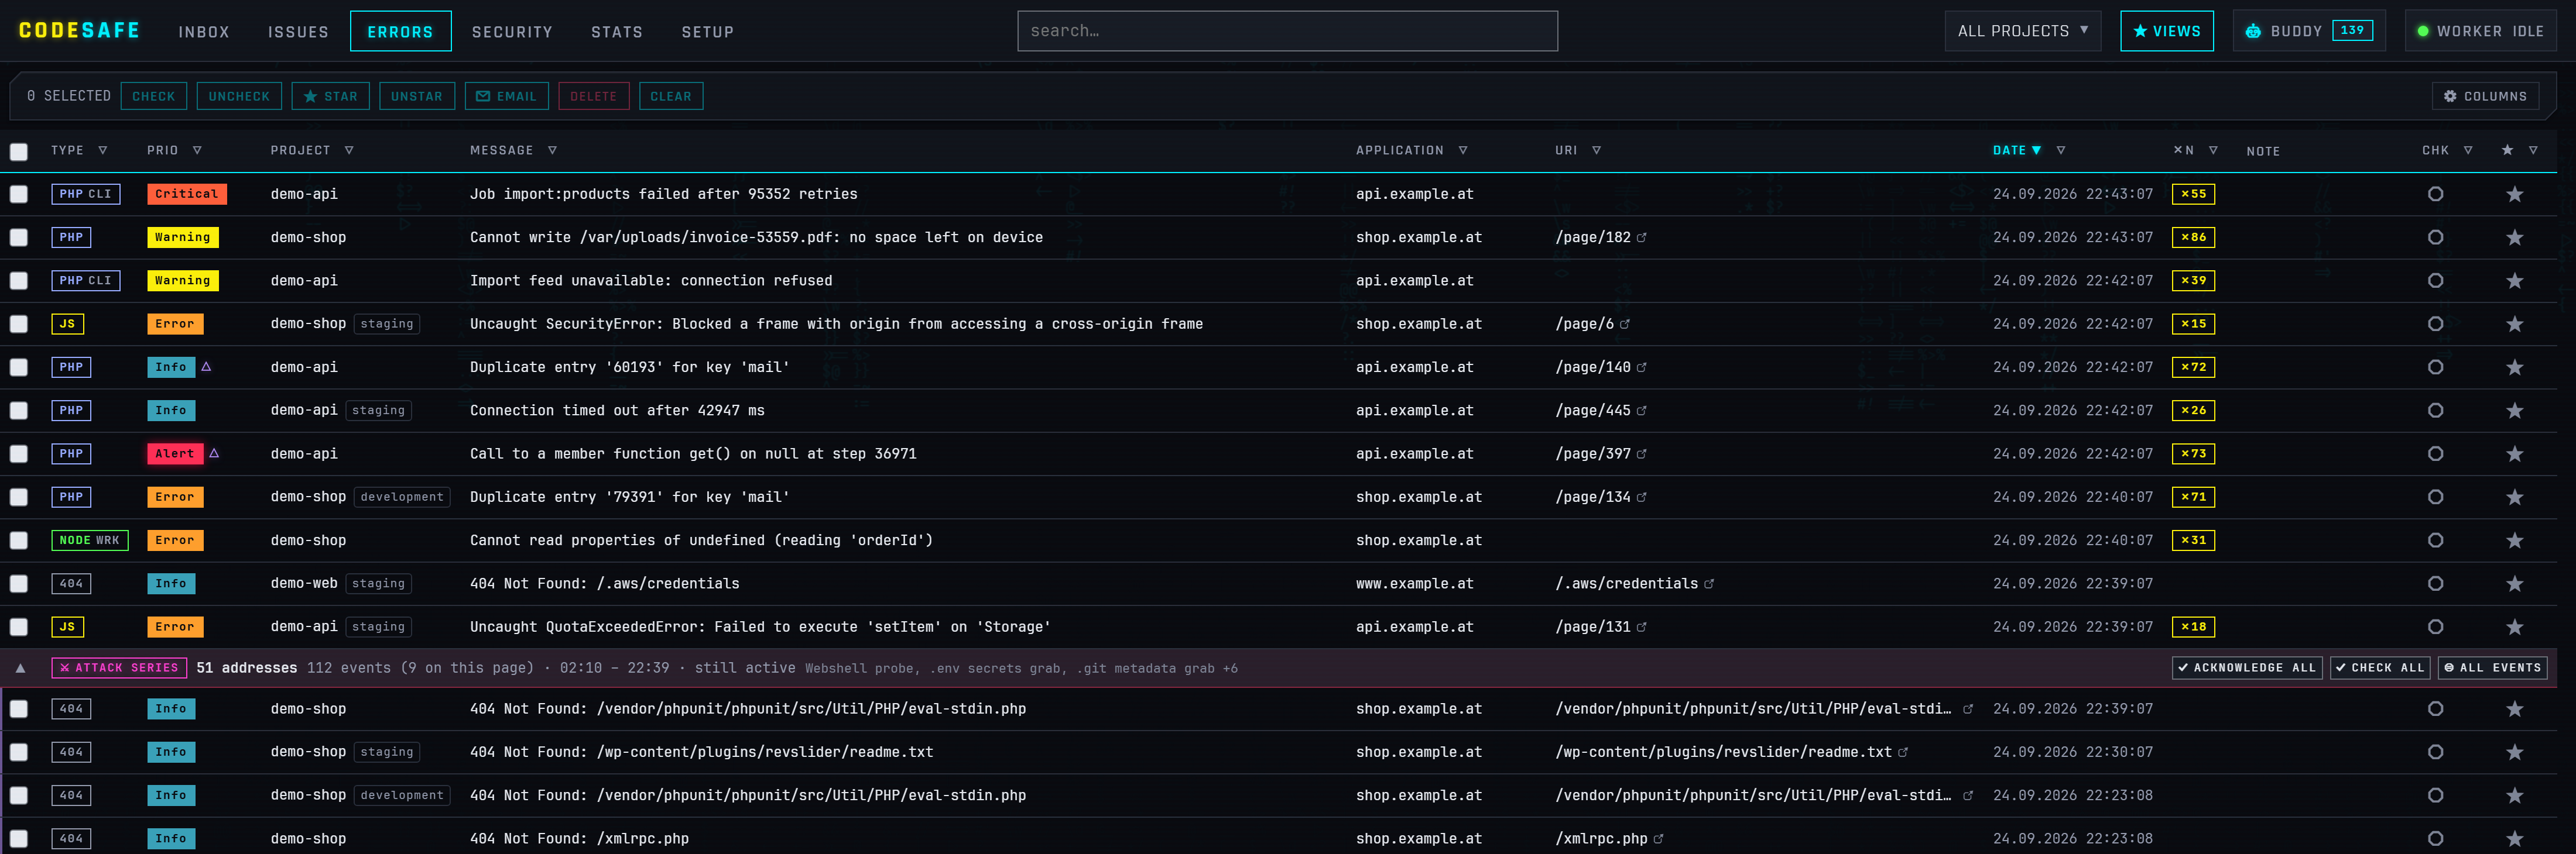Click the star column header icon
The height and width of the screenshot is (854, 2576).
click(2507, 150)
